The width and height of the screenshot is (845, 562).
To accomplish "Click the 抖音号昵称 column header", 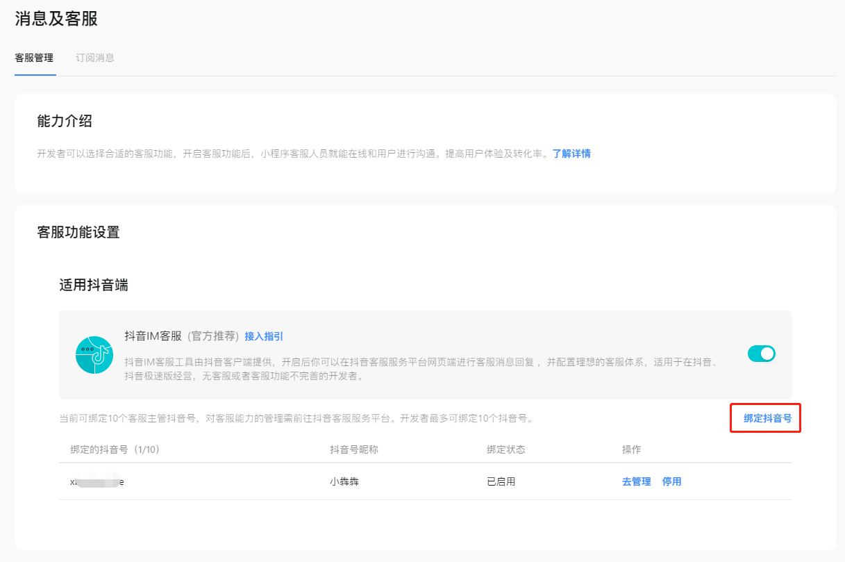I will point(354,449).
